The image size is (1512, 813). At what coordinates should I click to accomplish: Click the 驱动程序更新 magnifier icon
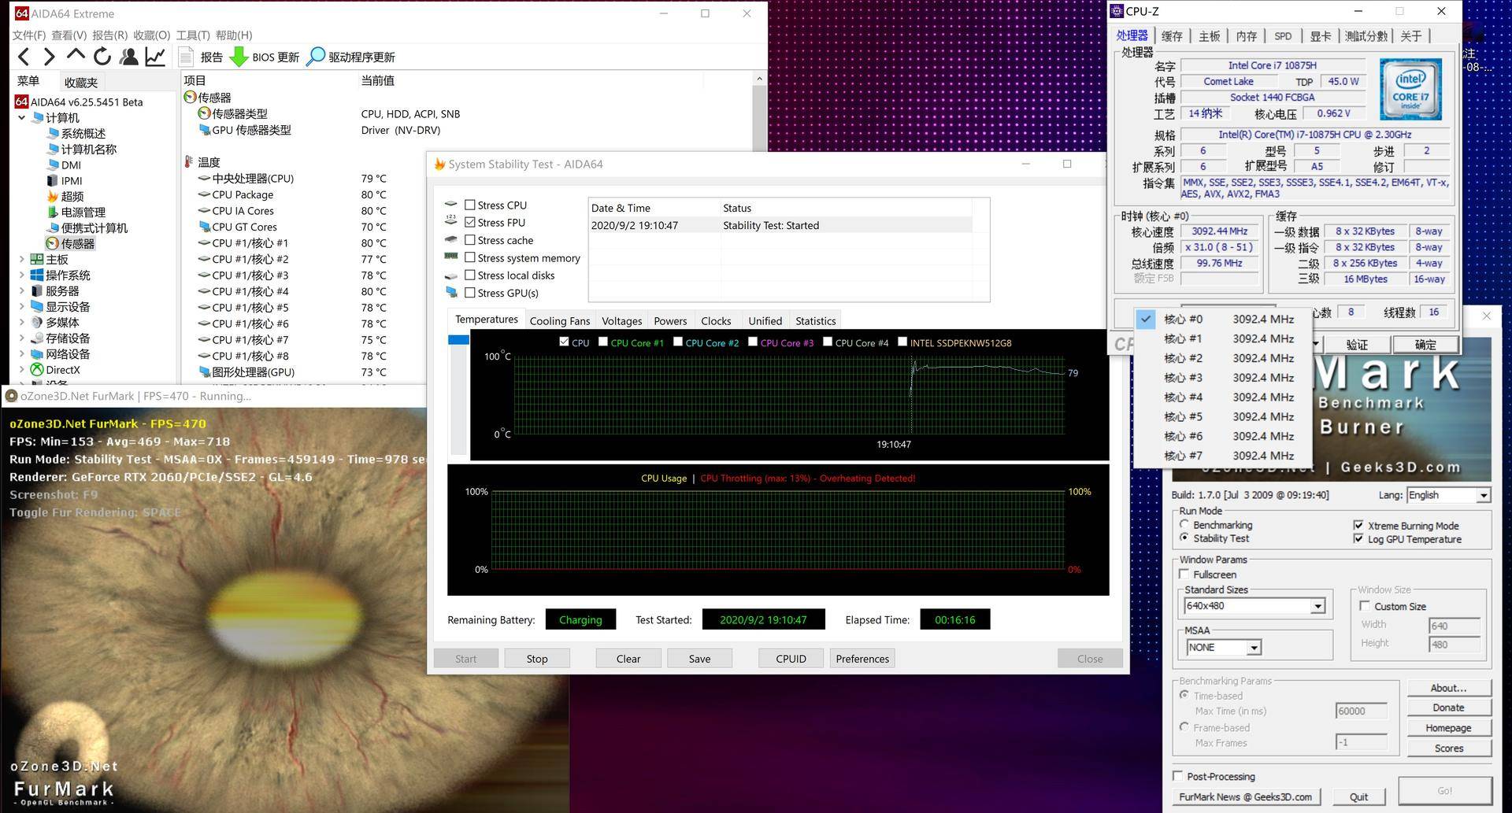(315, 57)
